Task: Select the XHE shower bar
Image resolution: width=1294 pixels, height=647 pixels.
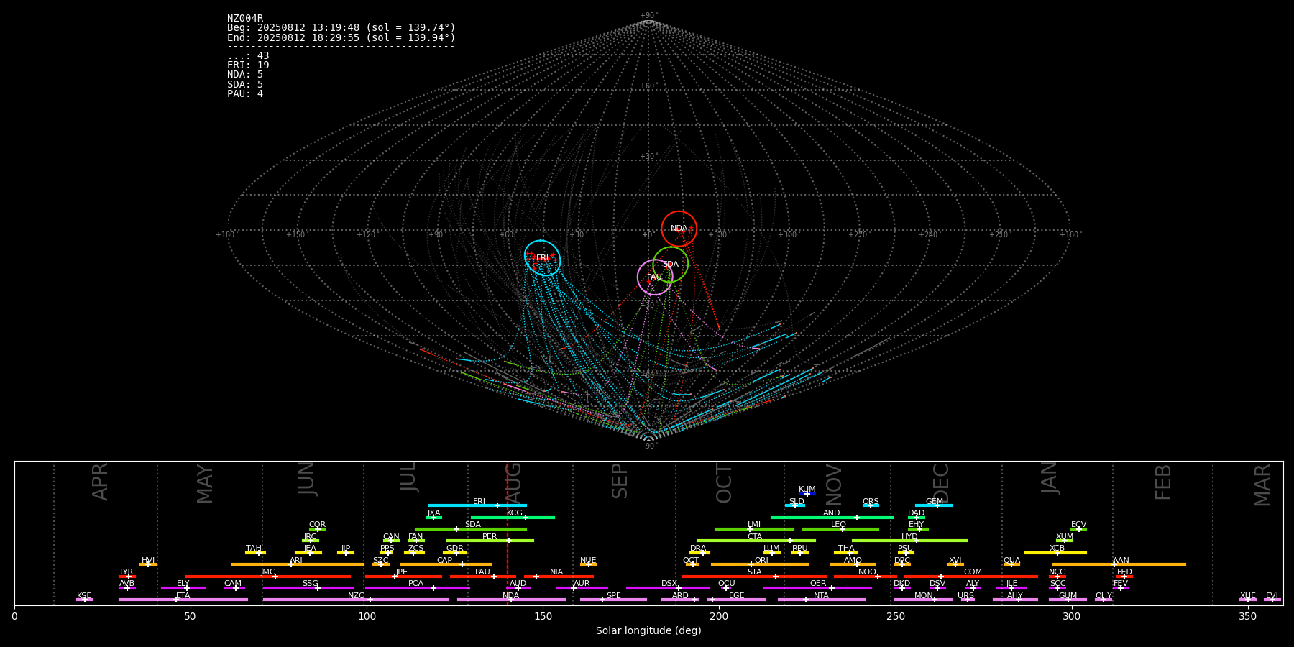Action: coord(1248,600)
